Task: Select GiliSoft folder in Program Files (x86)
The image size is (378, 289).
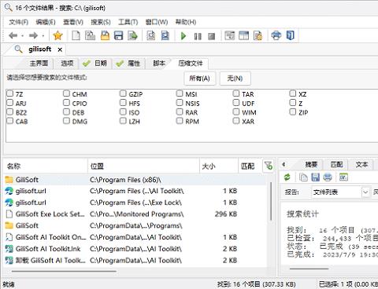Action: 135,180
